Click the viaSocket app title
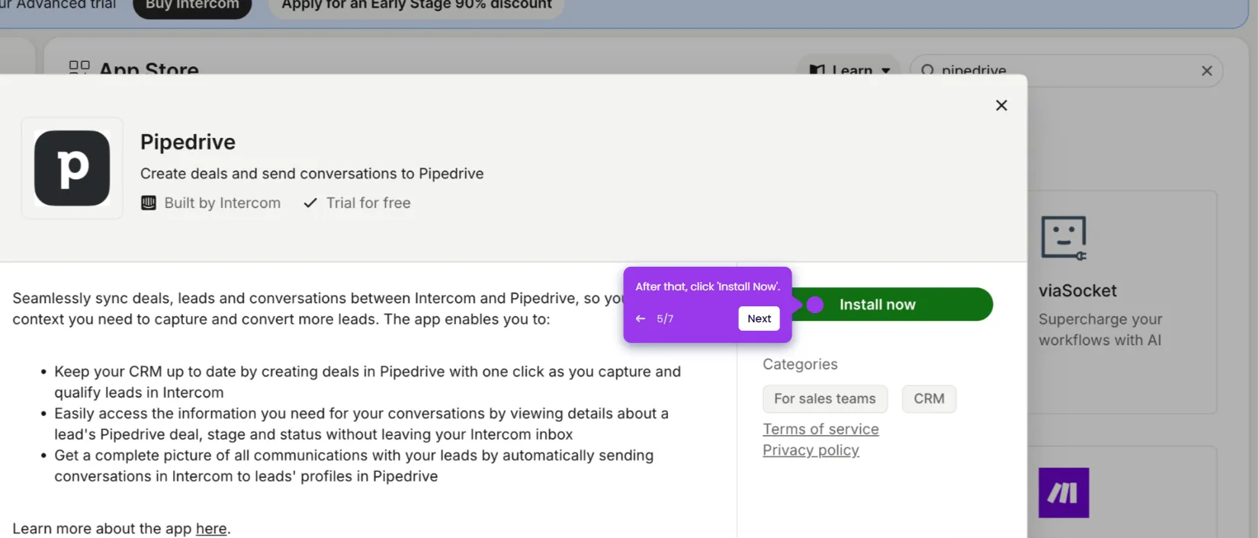The image size is (1259, 538). [1078, 290]
